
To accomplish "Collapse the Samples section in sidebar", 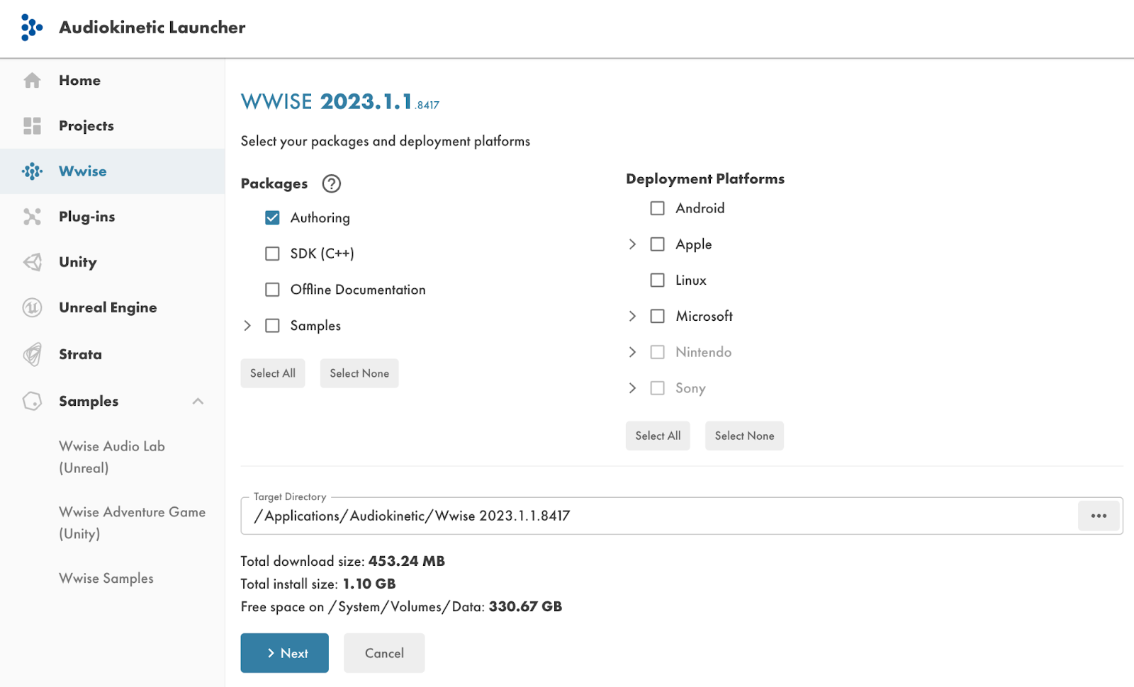I will tap(198, 401).
